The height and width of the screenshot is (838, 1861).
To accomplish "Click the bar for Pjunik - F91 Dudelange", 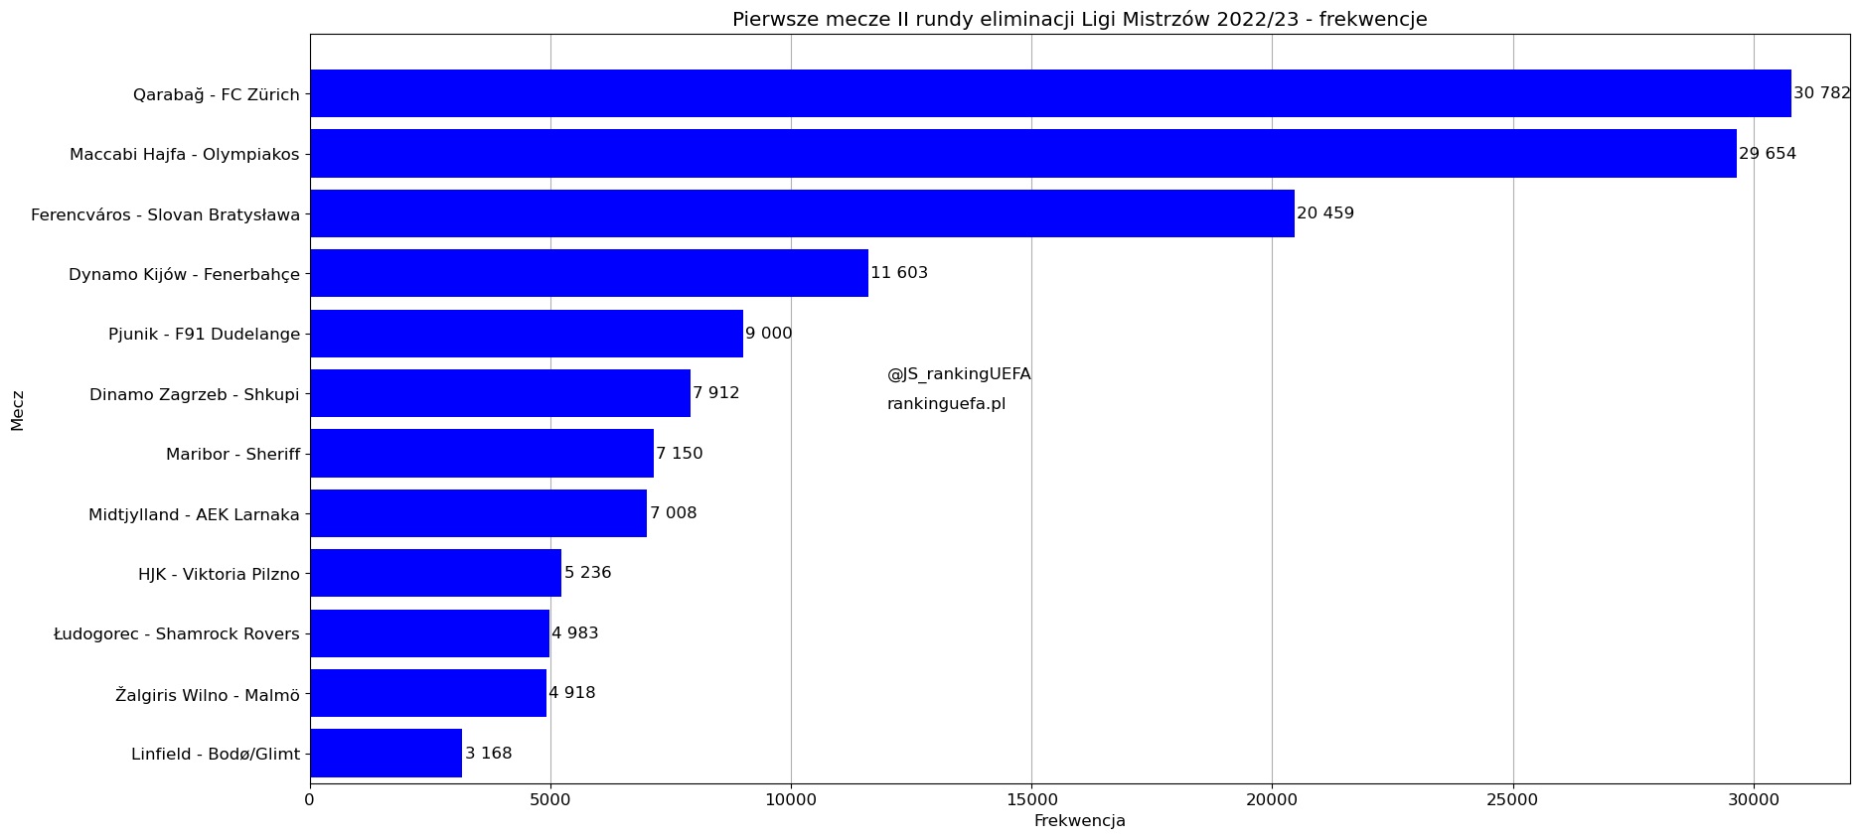I will (527, 334).
